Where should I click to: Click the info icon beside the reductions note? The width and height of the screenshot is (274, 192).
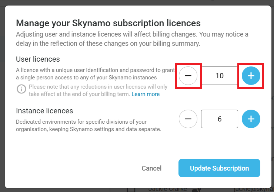pos(22,89)
